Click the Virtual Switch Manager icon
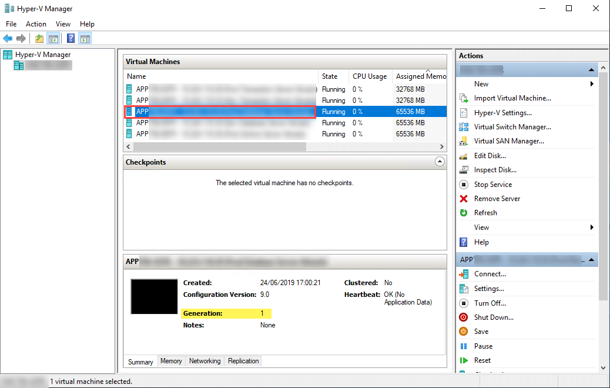 464,127
